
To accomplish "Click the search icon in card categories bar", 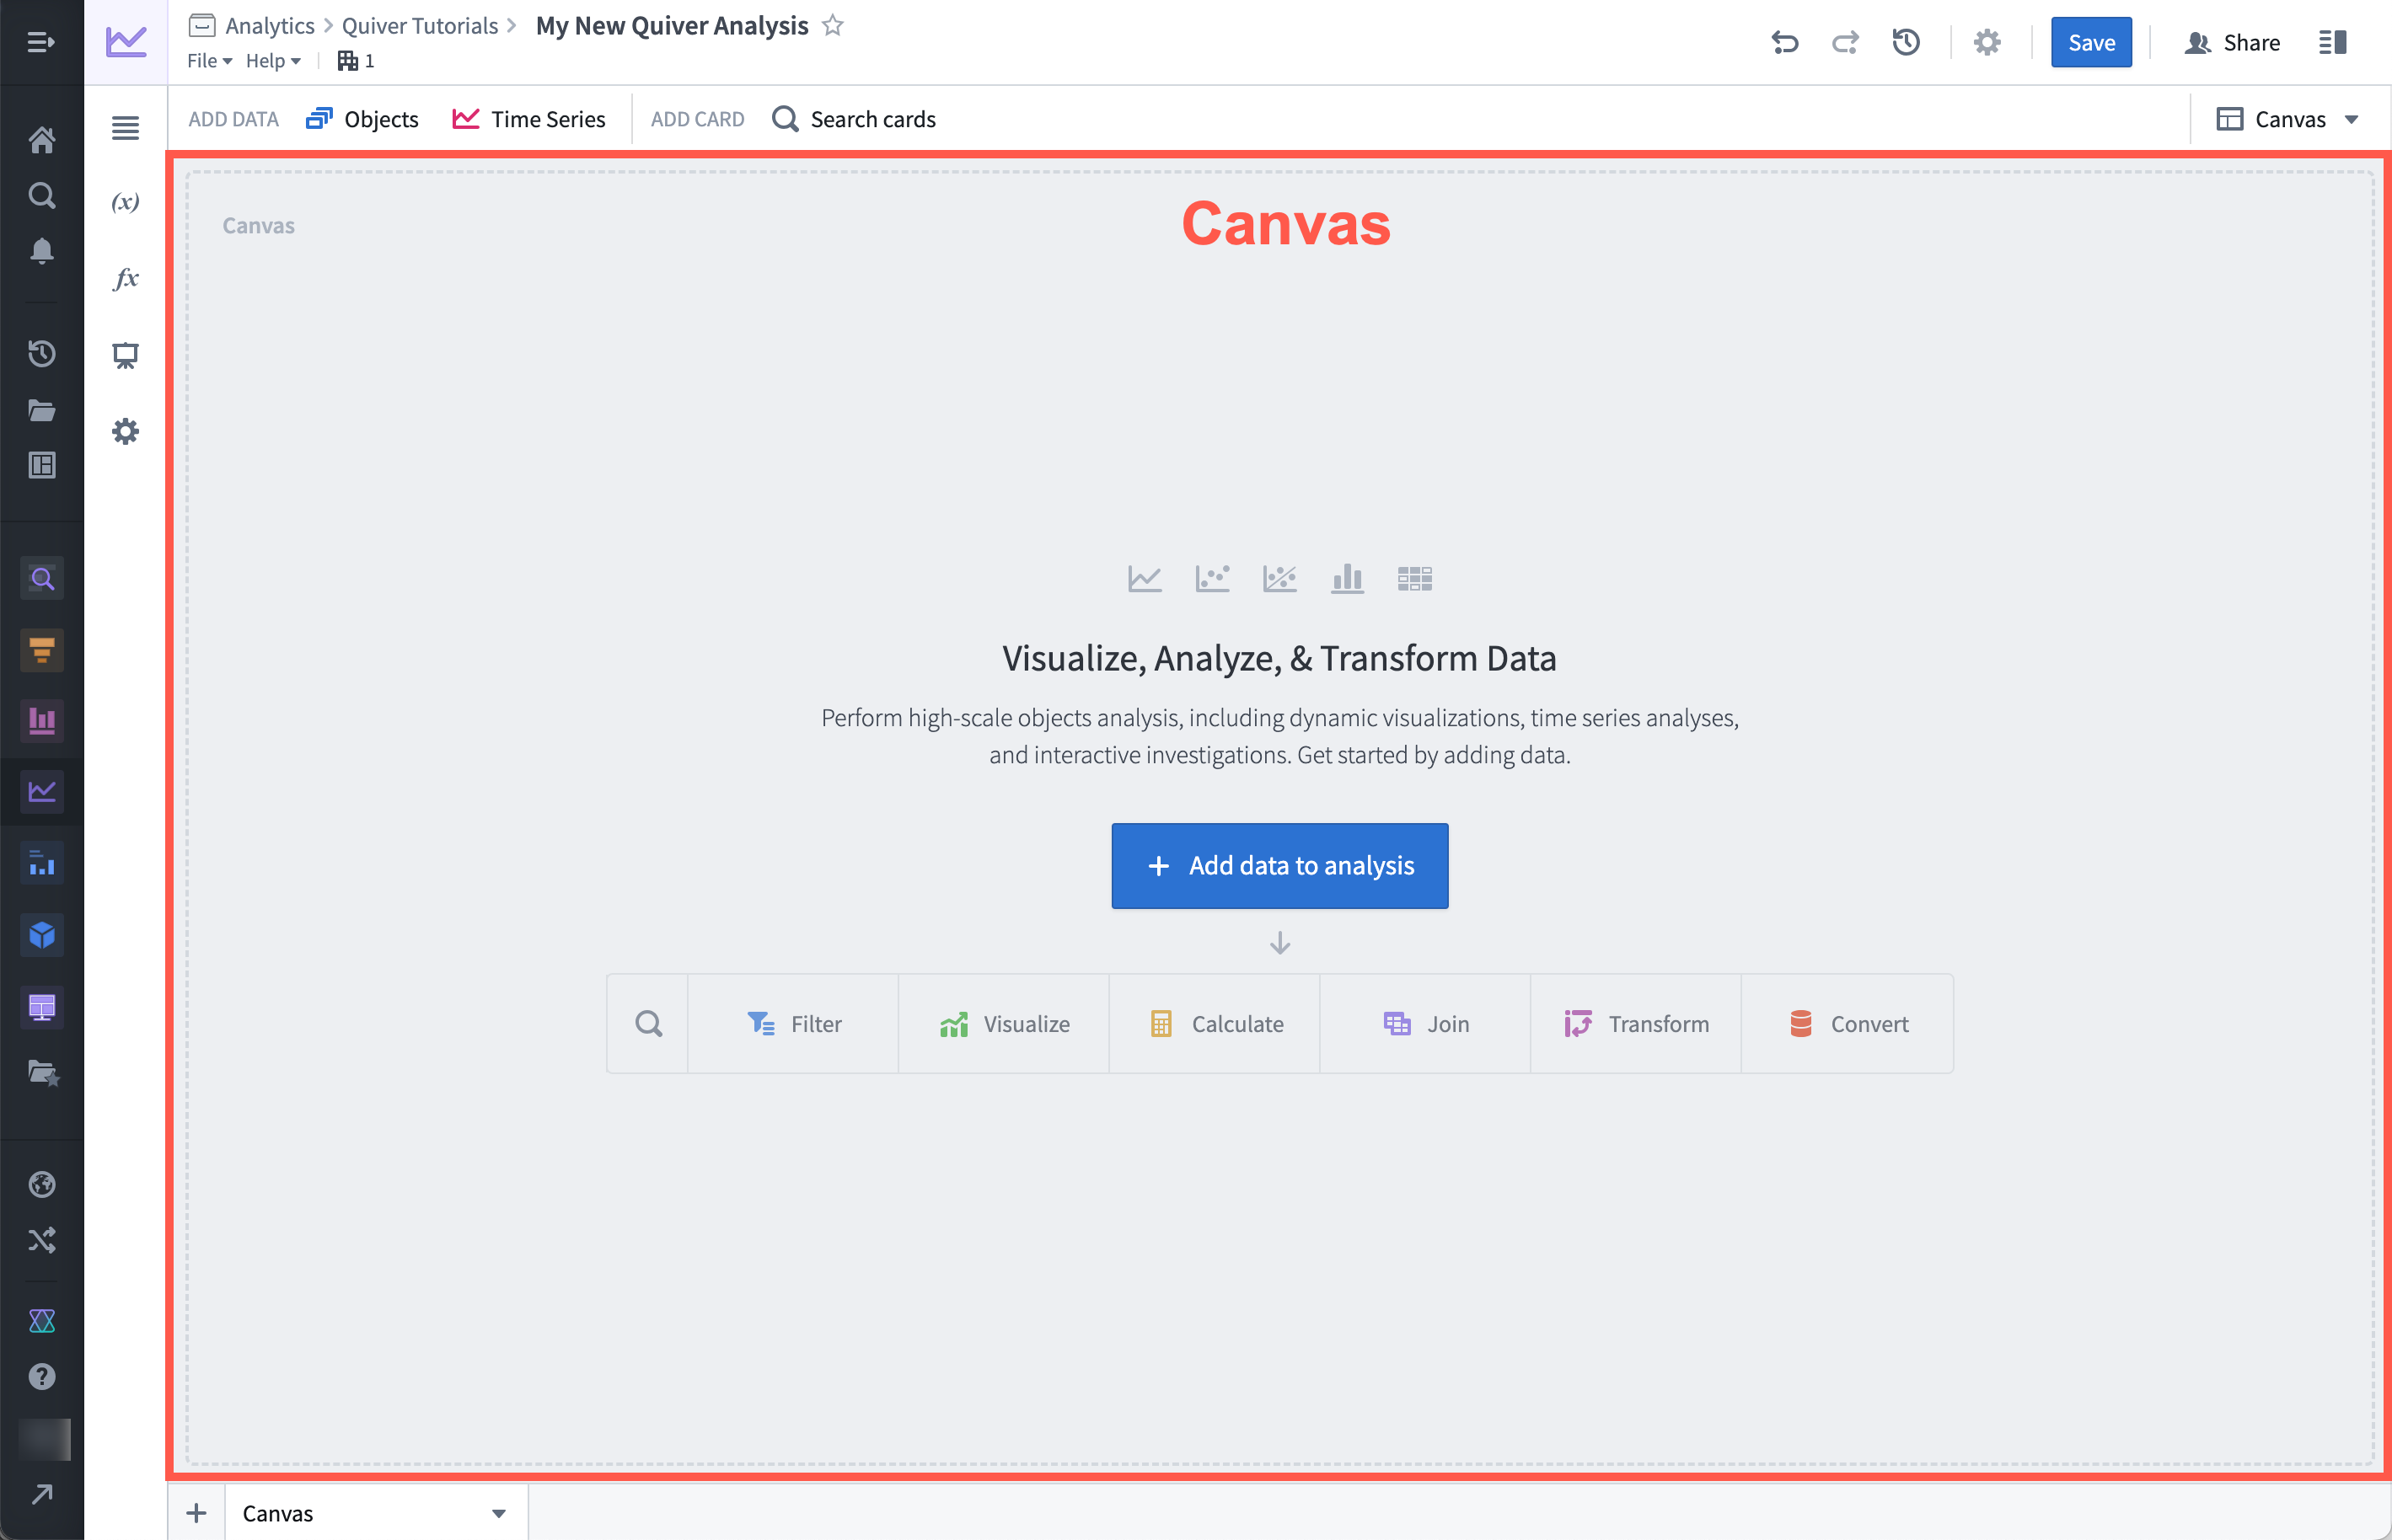I will [648, 1024].
